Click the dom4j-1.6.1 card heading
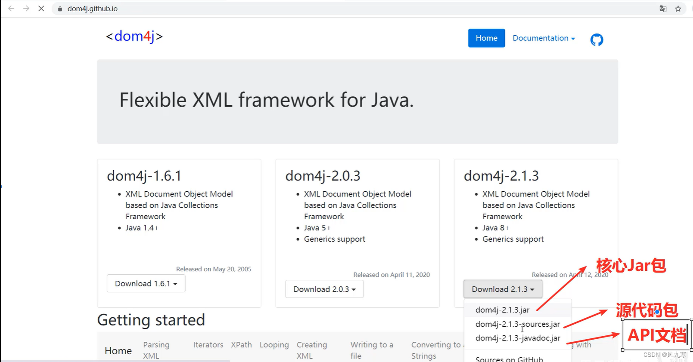The height and width of the screenshot is (362, 693). [x=144, y=176]
